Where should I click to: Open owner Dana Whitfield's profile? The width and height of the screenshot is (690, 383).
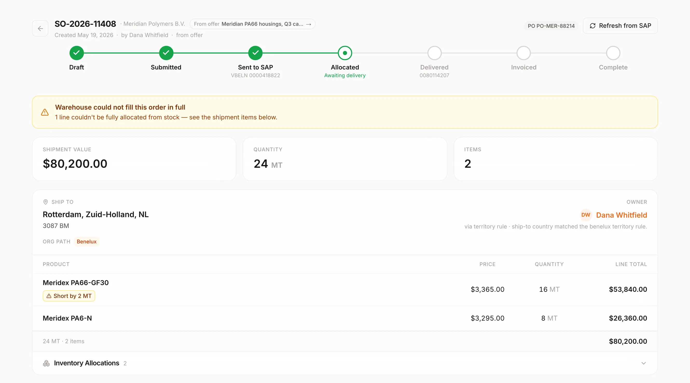pyautogui.click(x=622, y=215)
